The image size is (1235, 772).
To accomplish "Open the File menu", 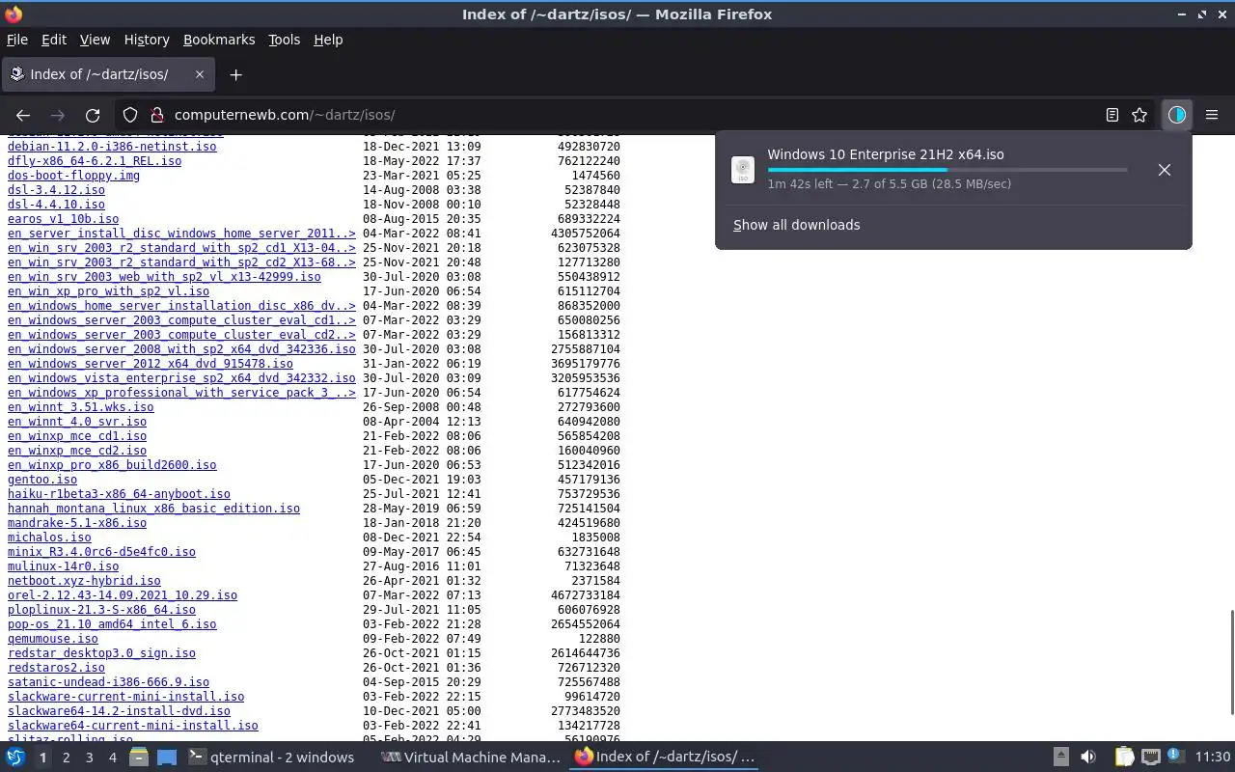I will [17, 40].
